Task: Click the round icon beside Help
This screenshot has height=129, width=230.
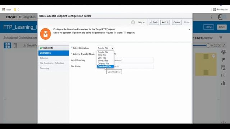Action: pyautogui.click(x=133, y=22)
